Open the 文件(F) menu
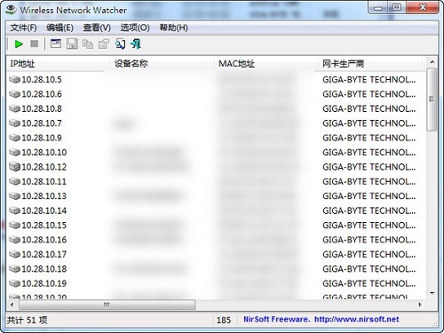444x333 pixels. [23, 28]
